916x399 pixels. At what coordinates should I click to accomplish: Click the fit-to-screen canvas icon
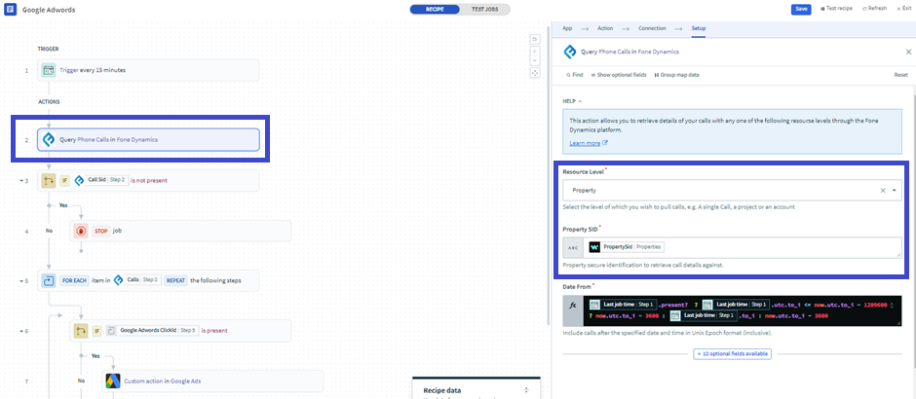pyautogui.click(x=534, y=73)
